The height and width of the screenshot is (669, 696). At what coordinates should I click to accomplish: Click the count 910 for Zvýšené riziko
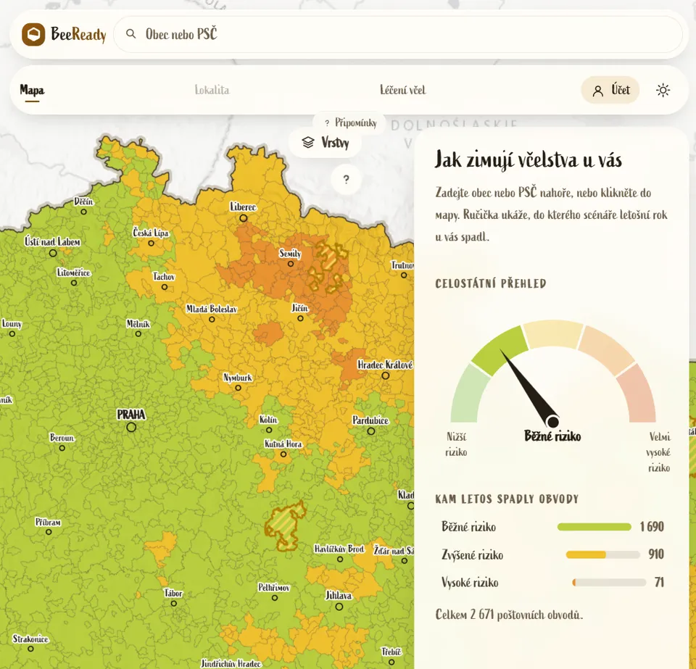[656, 554]
